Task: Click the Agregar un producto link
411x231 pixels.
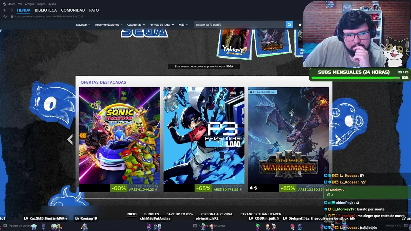Action: [x=20, y=226]
